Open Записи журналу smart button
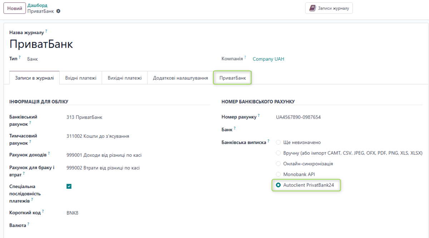Screen dimensions: 429x238 coord(329,8)
